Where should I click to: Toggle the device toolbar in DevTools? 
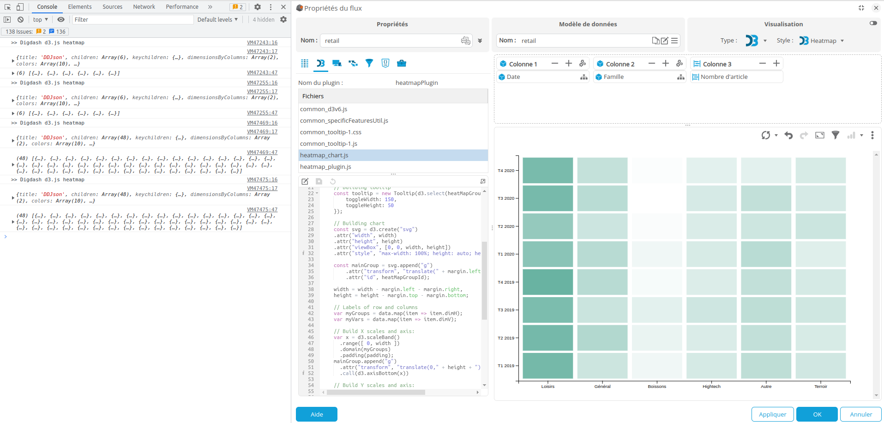pos(20,7)
